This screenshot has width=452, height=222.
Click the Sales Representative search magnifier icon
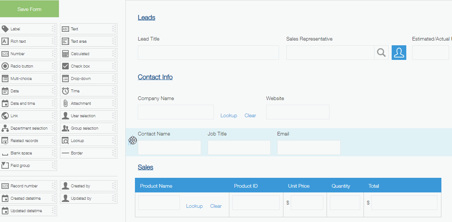tap(381, 53)
